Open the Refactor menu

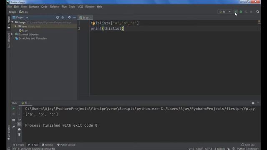(55, 7)
